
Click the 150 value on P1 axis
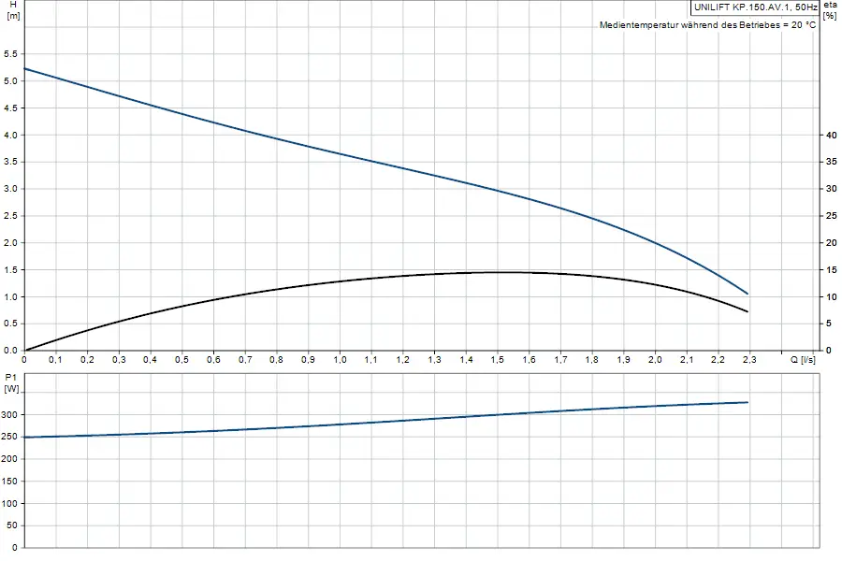pos(9,481)
